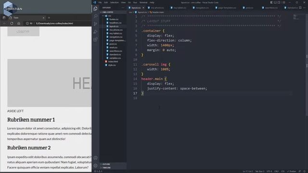This screenshot has height=173, width=308.
Task: Open the Search view in the activity bar
Action: click(x=95, y=16)
